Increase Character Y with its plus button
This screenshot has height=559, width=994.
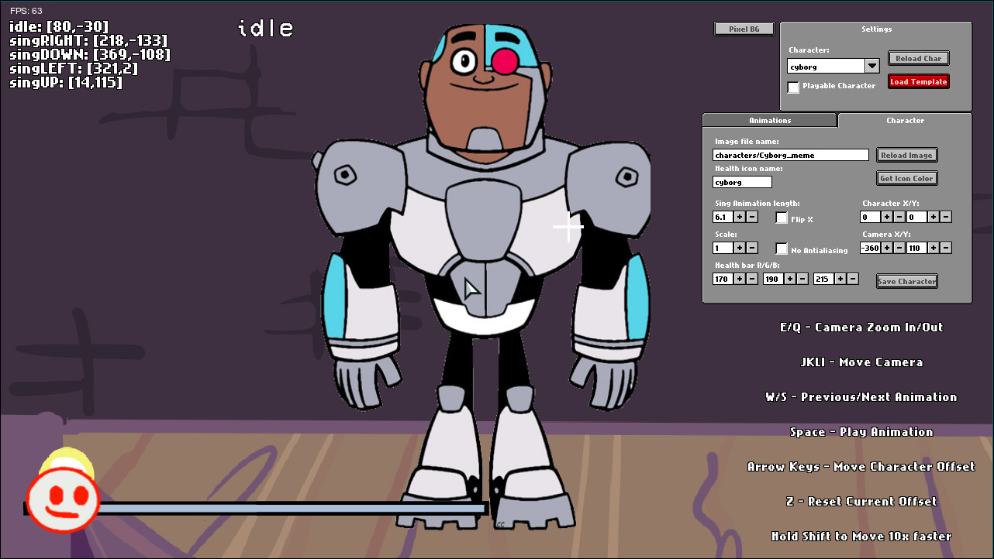pos(934,217)
